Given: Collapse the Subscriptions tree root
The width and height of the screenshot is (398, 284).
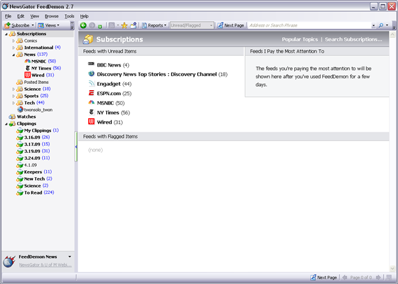Looking at the screenshot, I should (6, 34).
